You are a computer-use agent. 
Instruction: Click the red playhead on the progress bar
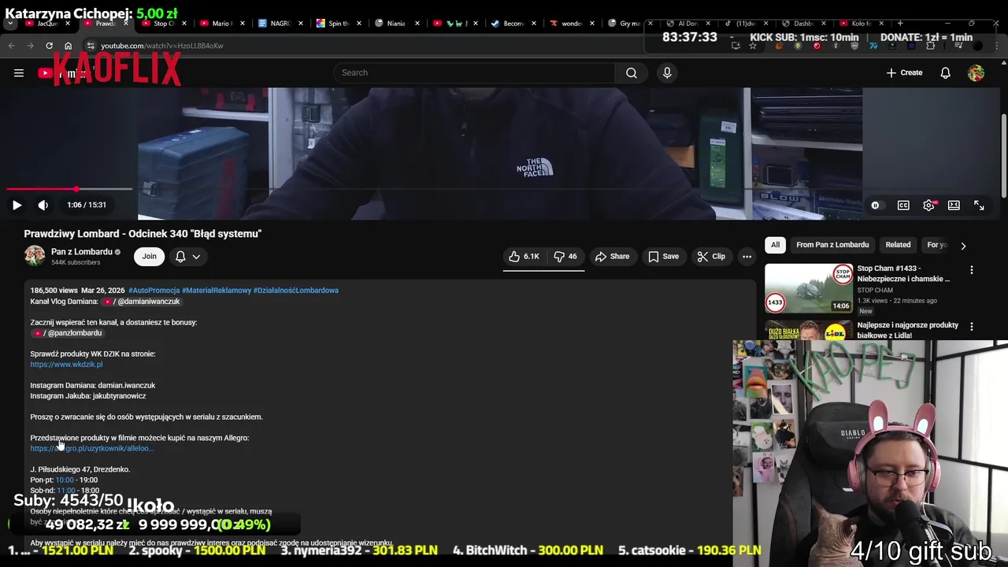(x=76, y=189)
